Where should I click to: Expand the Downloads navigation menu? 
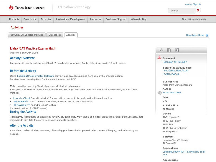point(30,20)
